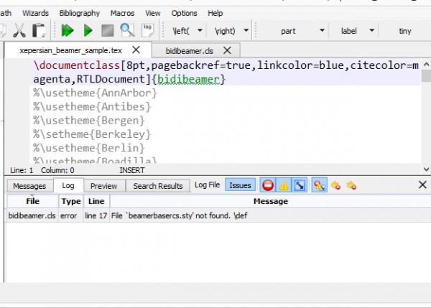The width and height of the screenshot is (431, 308).
Task: Open the View Log icon in toolbar
Action: click(x=148, y=30)
